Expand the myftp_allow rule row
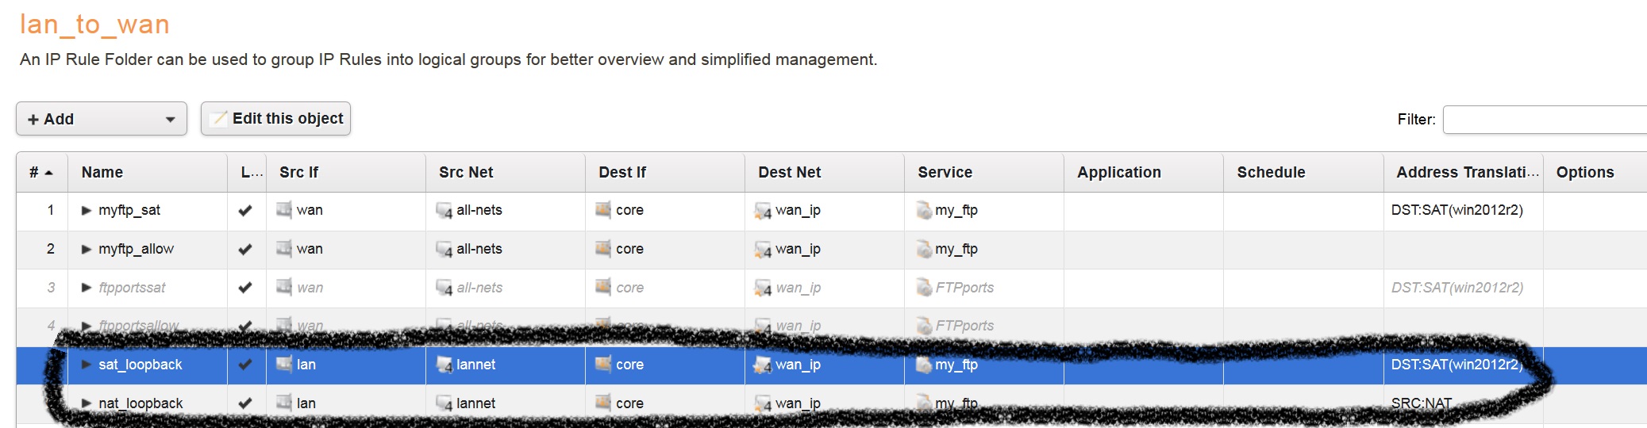Viewport: 1647px width, 428px height. (87, 249)
